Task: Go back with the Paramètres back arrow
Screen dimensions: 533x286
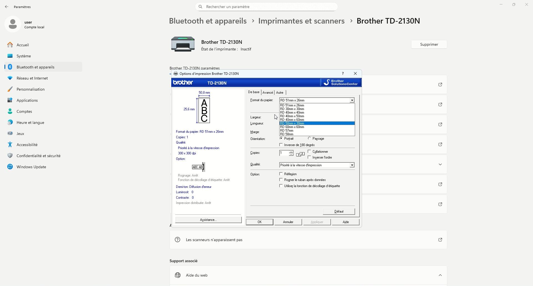Action: click(x=7, y=7)
